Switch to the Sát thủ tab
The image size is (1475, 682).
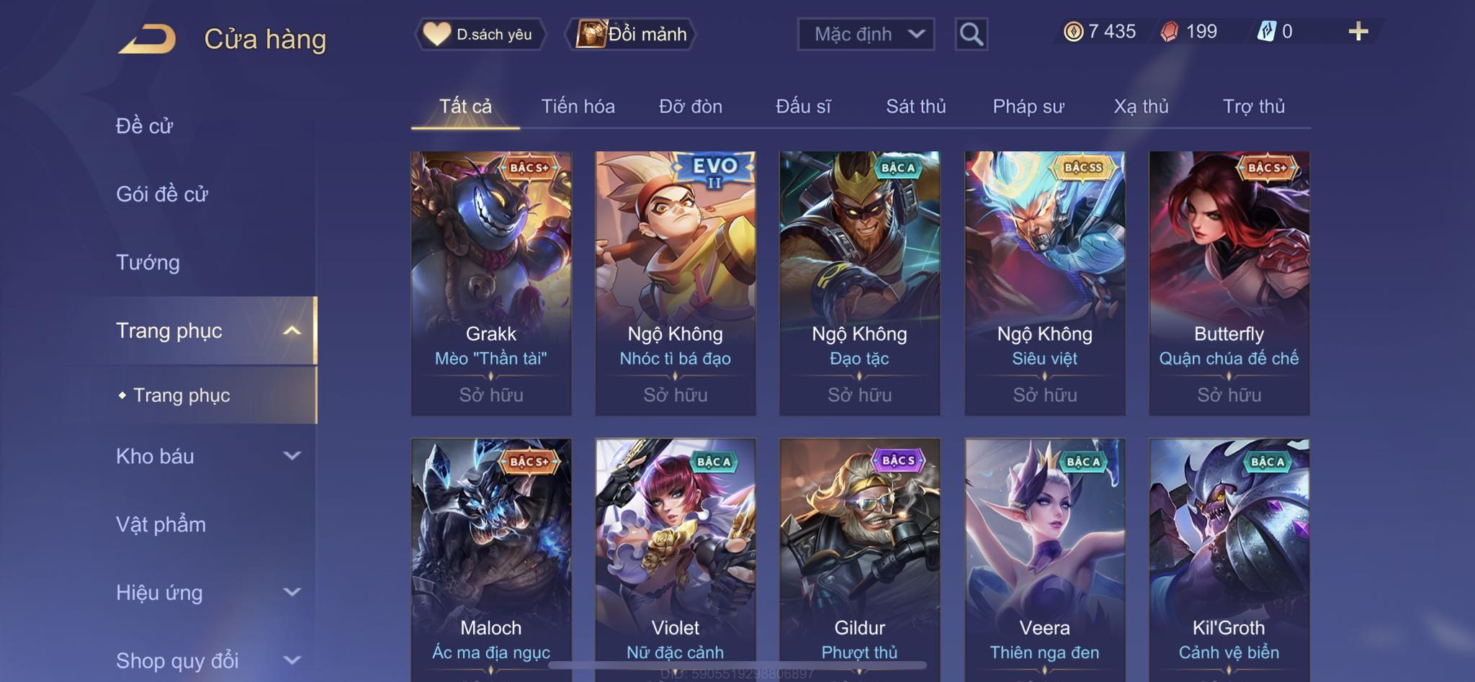tap(915, 107)
